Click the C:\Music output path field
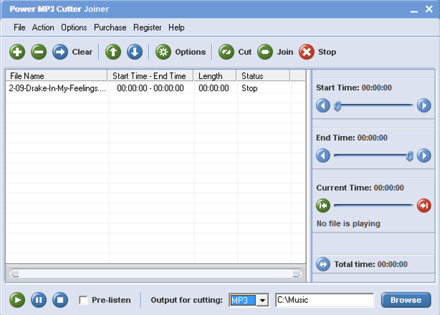 [324, 300]
